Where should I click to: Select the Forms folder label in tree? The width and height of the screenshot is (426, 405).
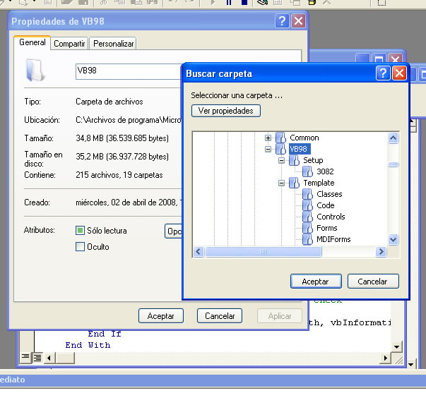click(326, 228)
